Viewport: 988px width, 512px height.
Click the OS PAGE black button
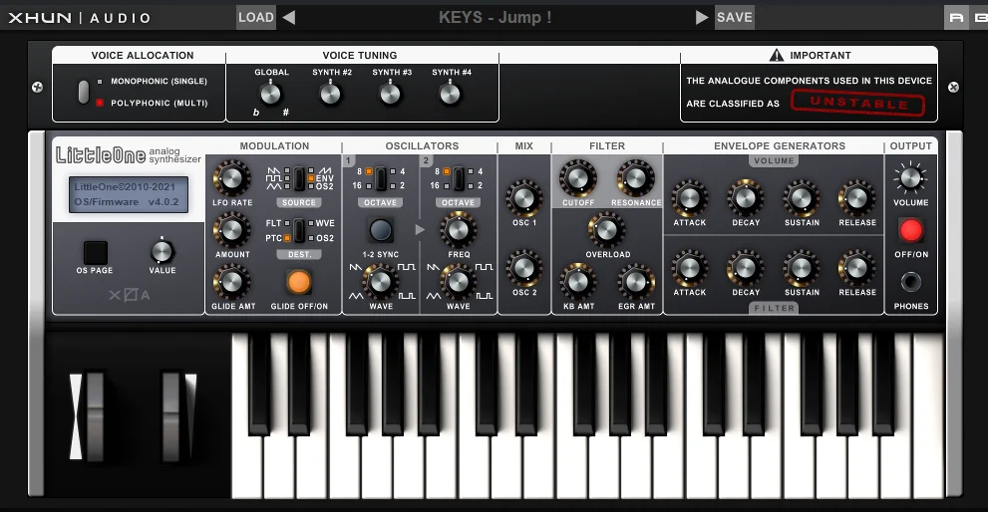[95, 253]
